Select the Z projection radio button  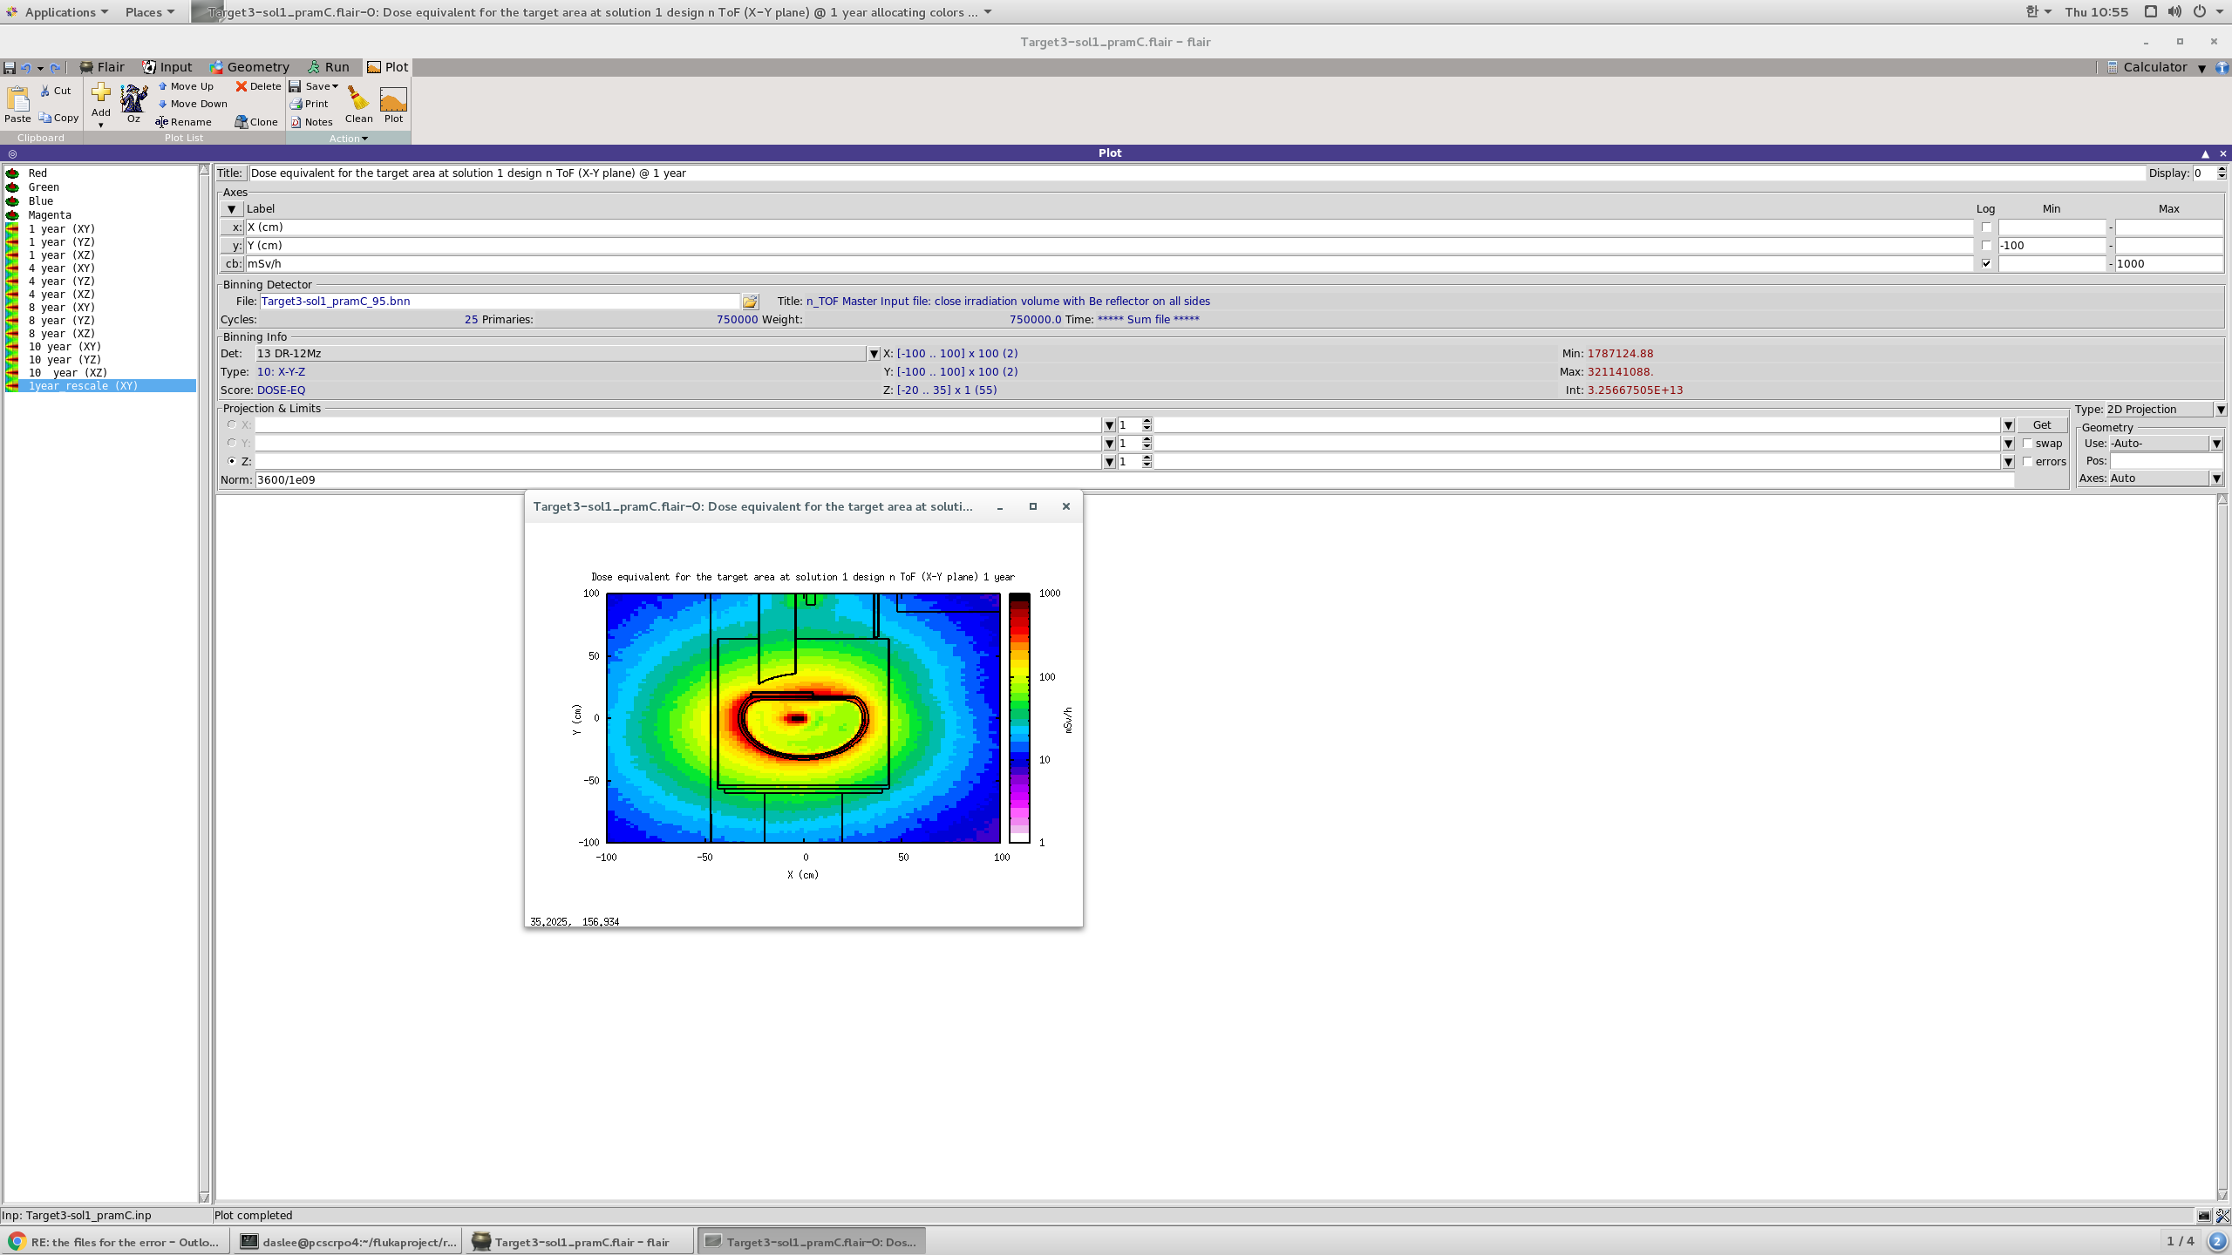[232, 462]
